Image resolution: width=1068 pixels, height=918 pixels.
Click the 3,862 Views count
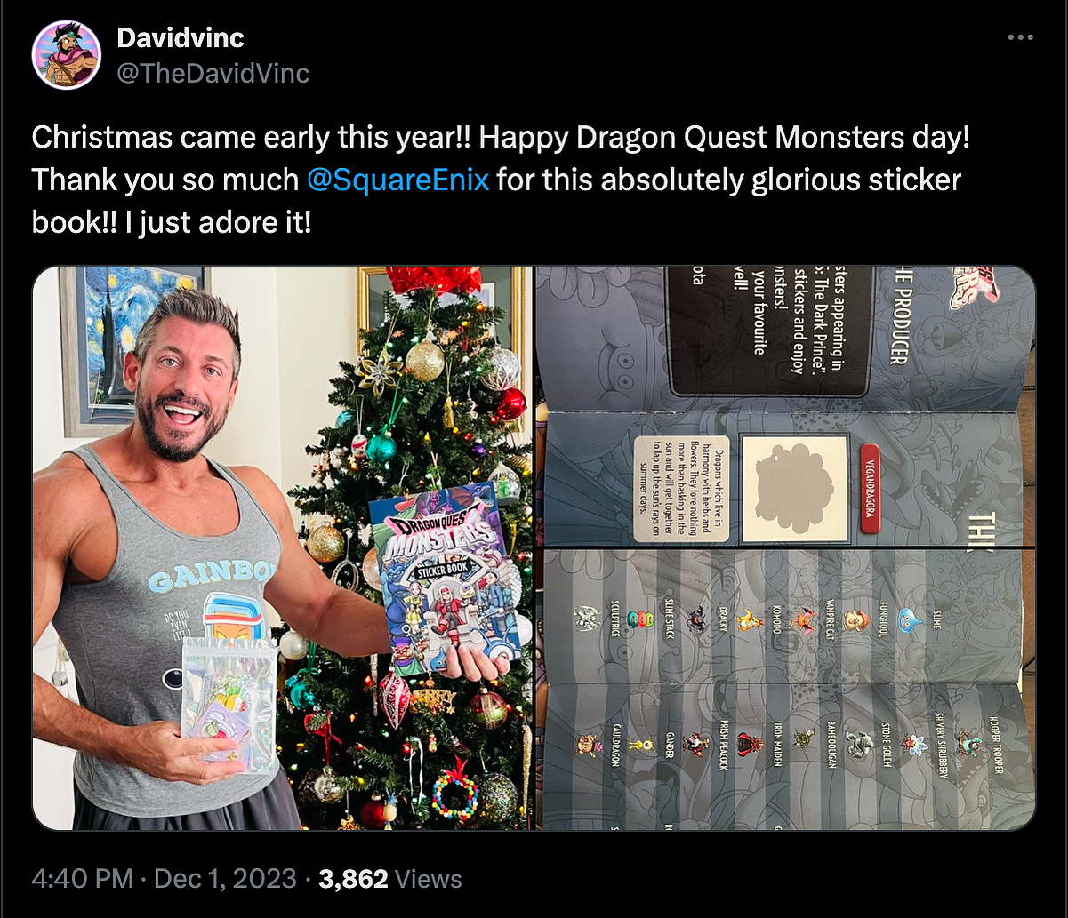point(390,879)
